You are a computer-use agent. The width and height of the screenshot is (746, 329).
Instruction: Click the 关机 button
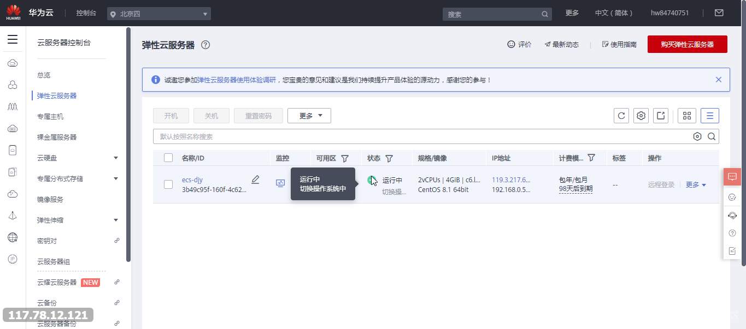coord(212,116)
